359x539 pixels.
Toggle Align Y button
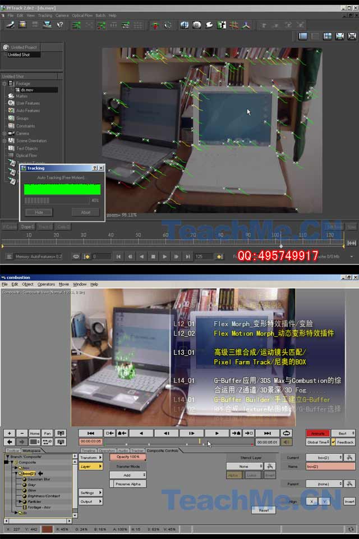point(324,501)
